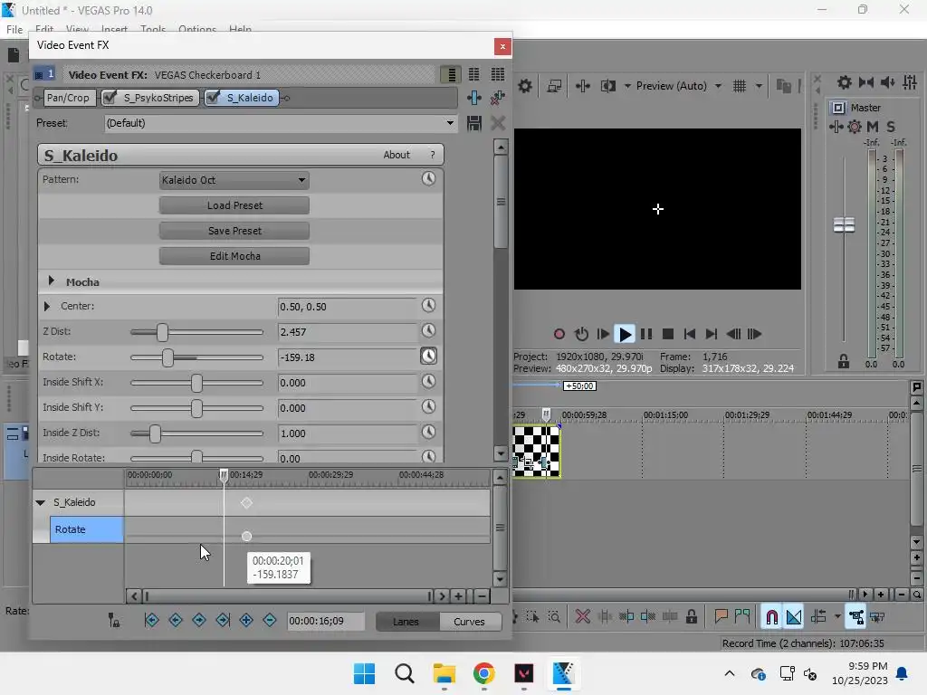Click the Master volume fader
927x695 pixels.
point(844,224)
